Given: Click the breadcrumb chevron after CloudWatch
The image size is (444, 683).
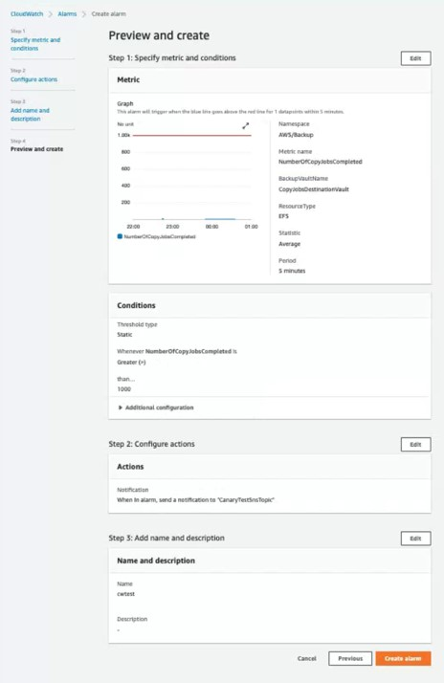Looking at the screenshot, I should (x=51, y=14).
